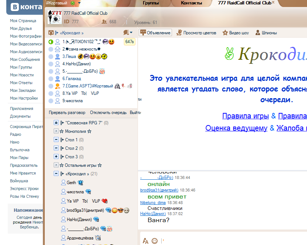The image size is (307, 245).
Task: Select queue user 2.сама нежность
Action: pyautogui.click(x=81, y=49)
